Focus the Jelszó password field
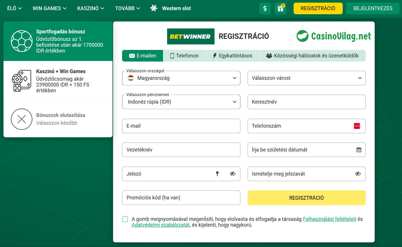The image size is (402, 247). (181, 174)
